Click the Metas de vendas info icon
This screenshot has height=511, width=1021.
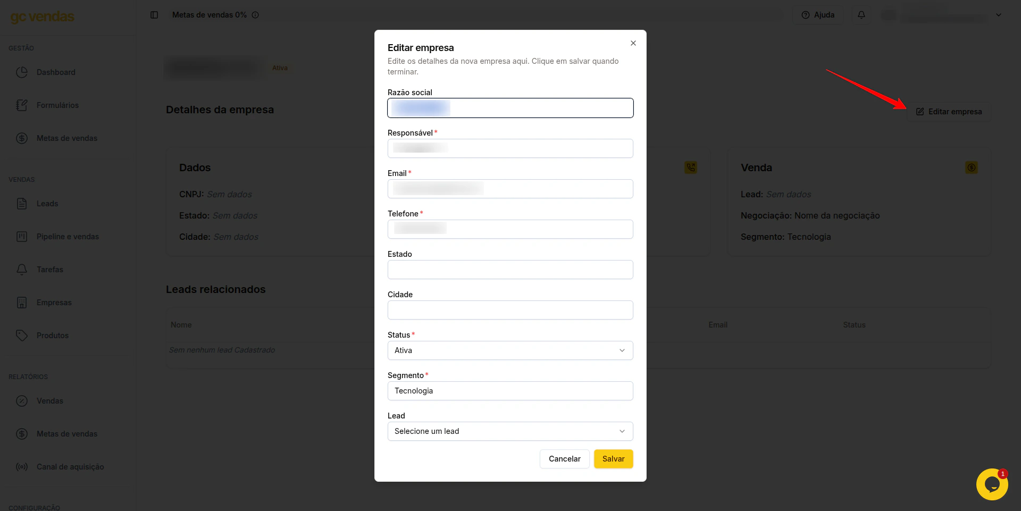click(x=255, y=15)
